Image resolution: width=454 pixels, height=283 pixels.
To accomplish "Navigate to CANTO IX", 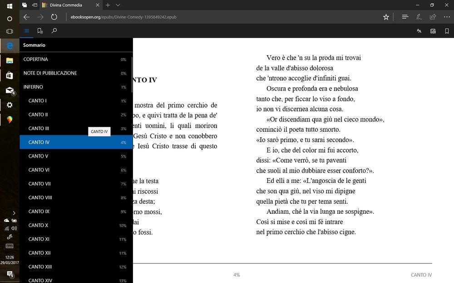I will point(76,211).
